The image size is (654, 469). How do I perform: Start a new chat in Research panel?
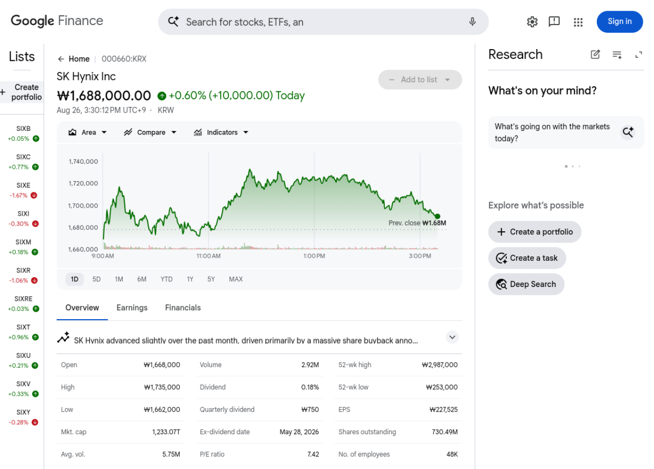tap(595, 55)
